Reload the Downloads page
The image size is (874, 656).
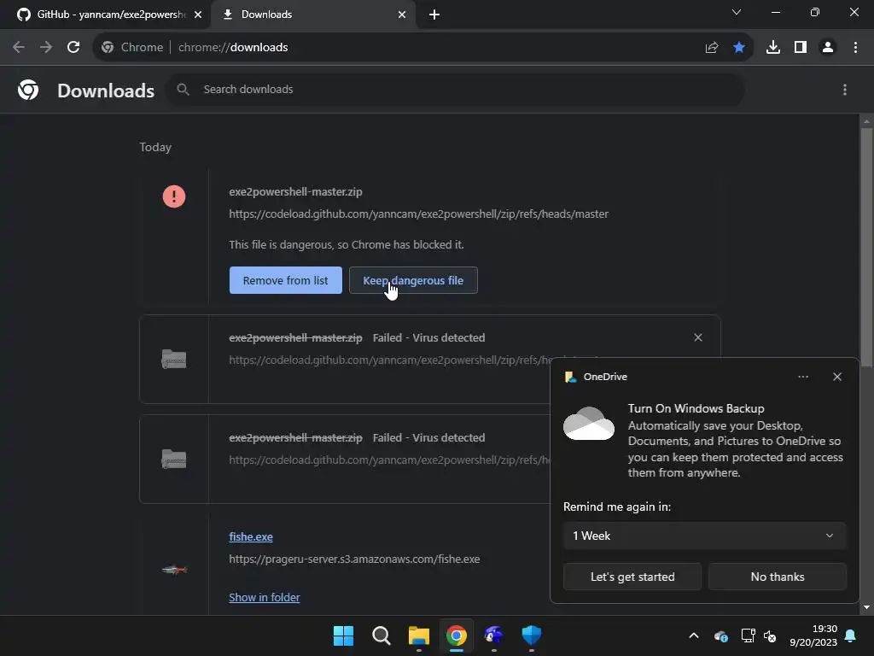[x=73, y=48]
